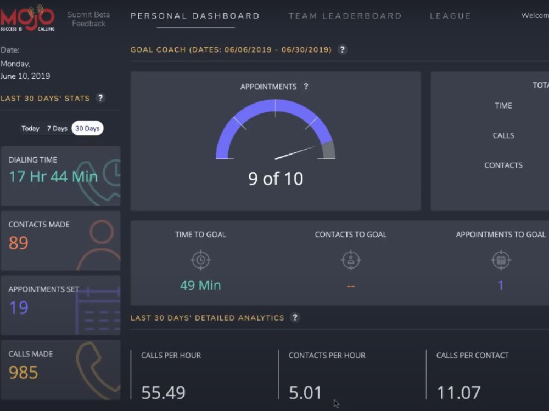549x411 pixels.
Task: Select the 7 Days stats range
Action: (x=57, y=128)
